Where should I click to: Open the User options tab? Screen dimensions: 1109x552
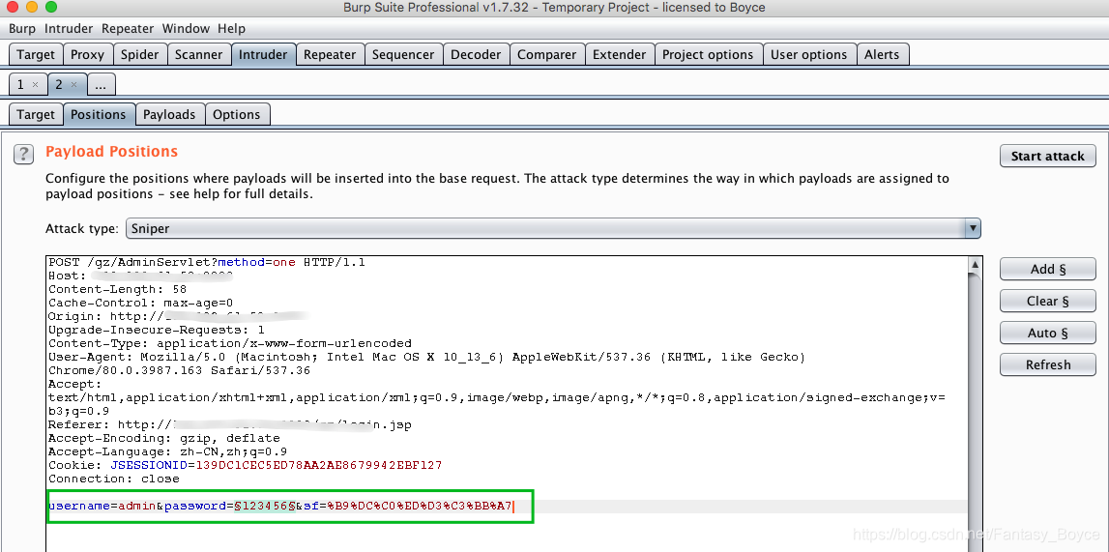808,54
